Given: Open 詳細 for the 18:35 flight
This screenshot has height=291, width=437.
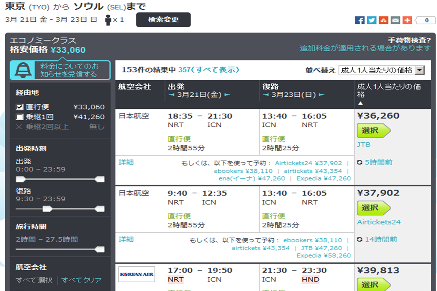Looking at the screenshot, I should (x=126, y=162).
